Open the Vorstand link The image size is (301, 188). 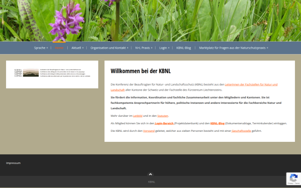pyautogui.click(x=149, y=131)
